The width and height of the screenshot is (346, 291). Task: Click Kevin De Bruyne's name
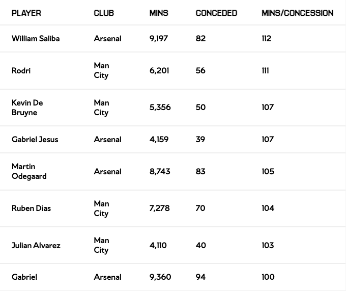point(27,108)
